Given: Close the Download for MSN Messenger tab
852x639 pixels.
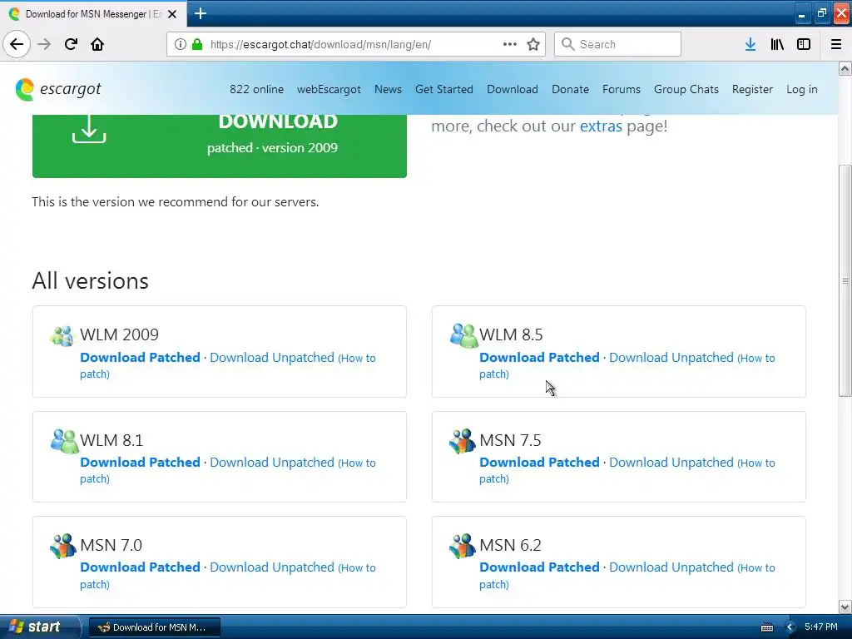Looking at the screenshot, I should point(172,14).
